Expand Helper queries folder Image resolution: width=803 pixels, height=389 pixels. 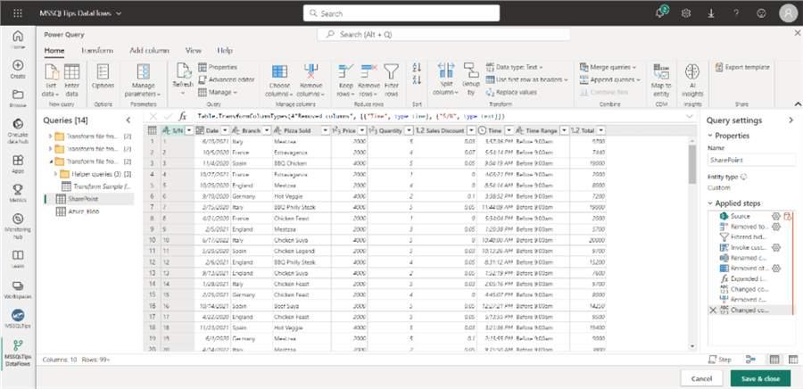click(x=55, y=174)
